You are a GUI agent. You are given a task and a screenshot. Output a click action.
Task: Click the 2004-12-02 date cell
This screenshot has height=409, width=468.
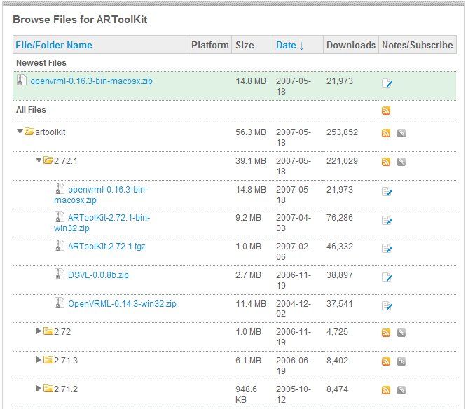pyautogui.click(x=294, y=308)
